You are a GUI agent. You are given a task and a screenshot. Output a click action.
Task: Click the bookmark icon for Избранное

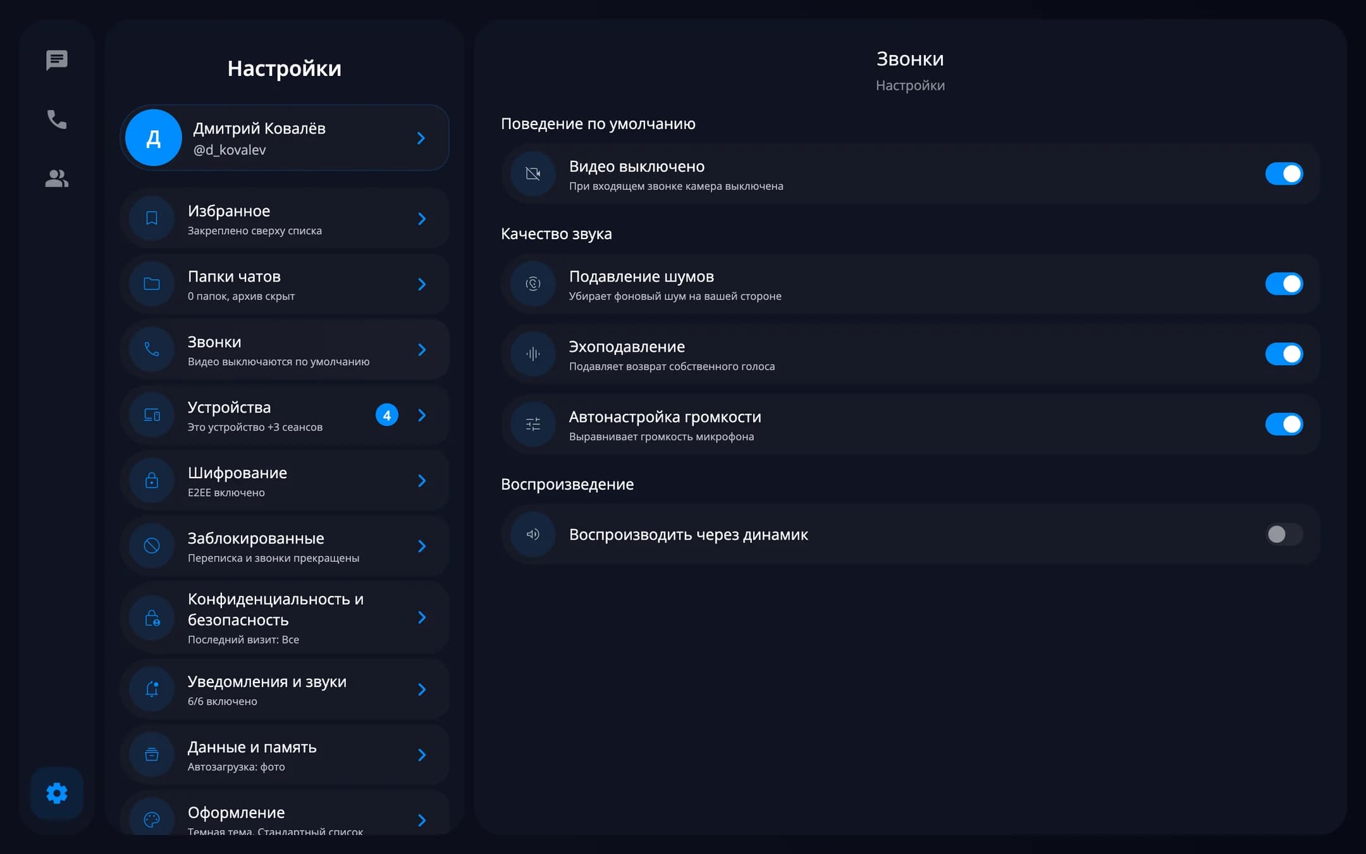(x=152, y=218)
